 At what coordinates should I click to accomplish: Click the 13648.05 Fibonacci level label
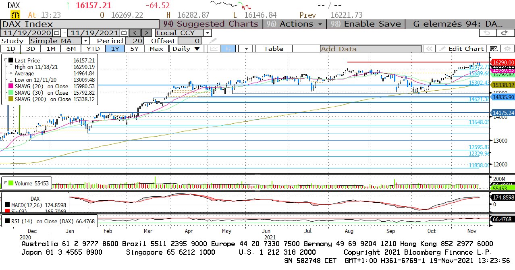(479, 122)
